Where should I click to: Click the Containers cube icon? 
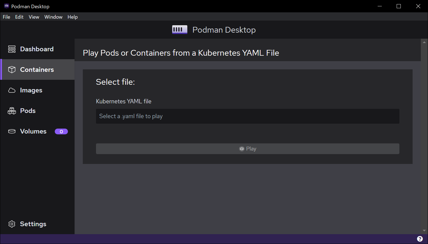pos(12,70)
